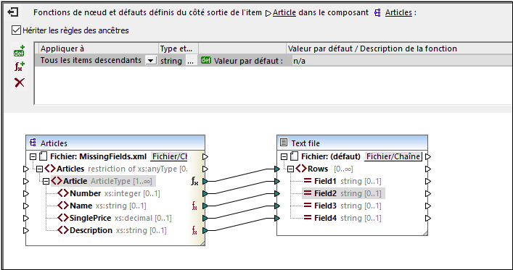The width and height of the screenshot is (513, 270).
Task: Add a new node function rule
Action: coord(20,67)
